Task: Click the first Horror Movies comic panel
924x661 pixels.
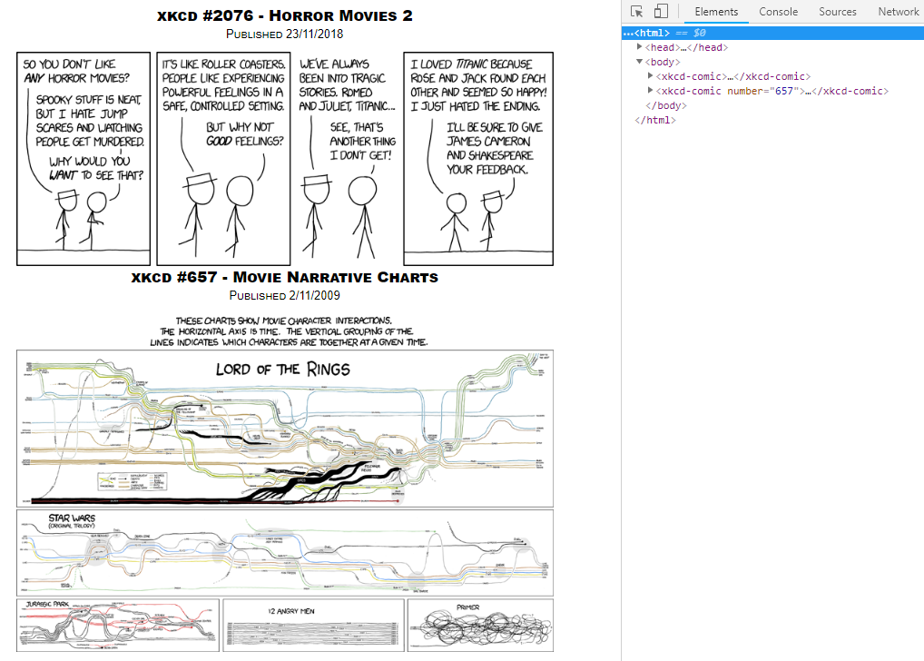Action: coord(84,159)
